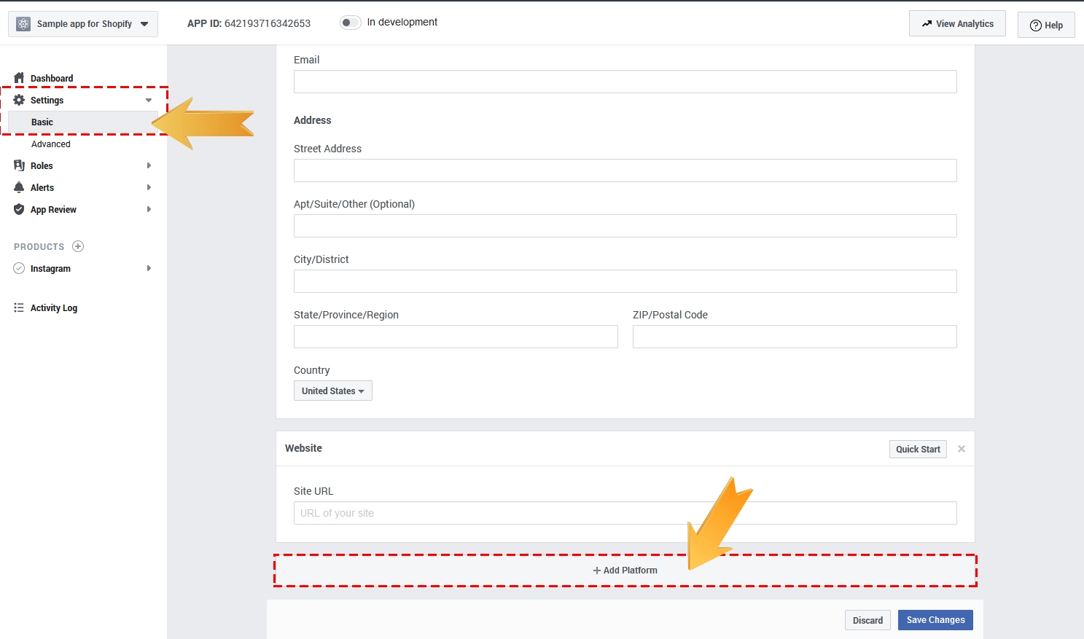The height and width of the screenshot is (639, 1084).
Task: Select Basic under Settings
Action: pos(42,122)
